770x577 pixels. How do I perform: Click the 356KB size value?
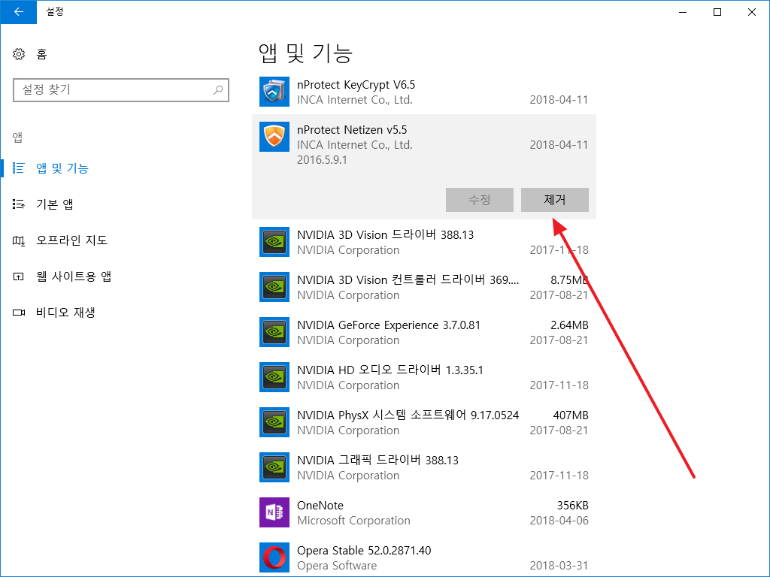pyautogui.click(x=572, y=506)
